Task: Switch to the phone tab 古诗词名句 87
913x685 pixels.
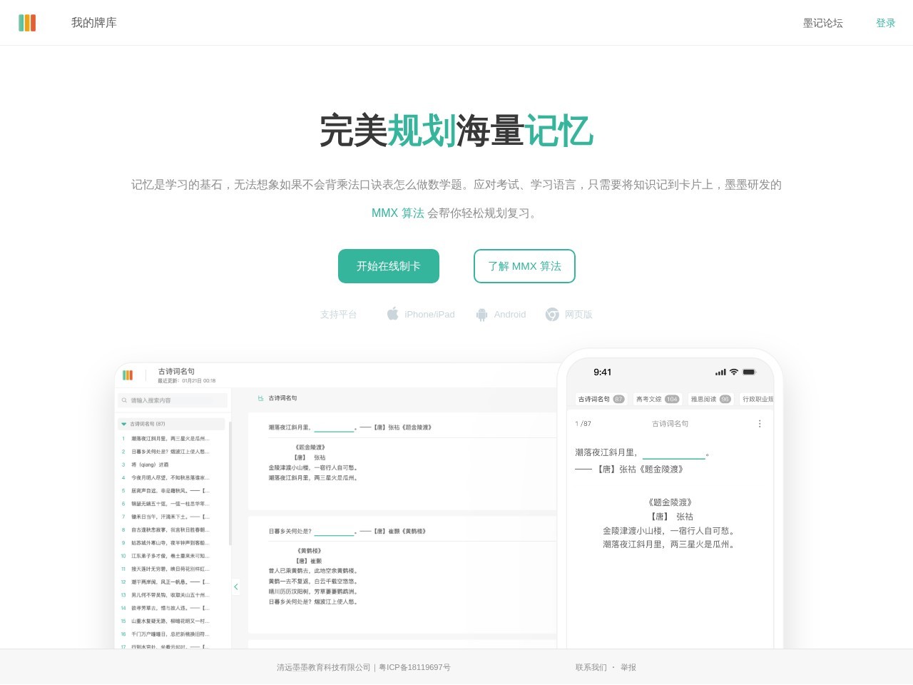Action: click(601, 399)
